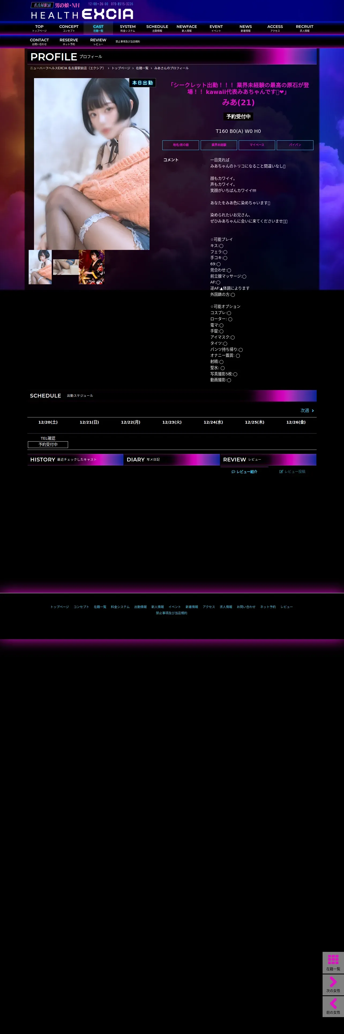Switch to the レビュー投稿 tab
The width and height of the screenshot is (344, 1034).
pos(292,472)
